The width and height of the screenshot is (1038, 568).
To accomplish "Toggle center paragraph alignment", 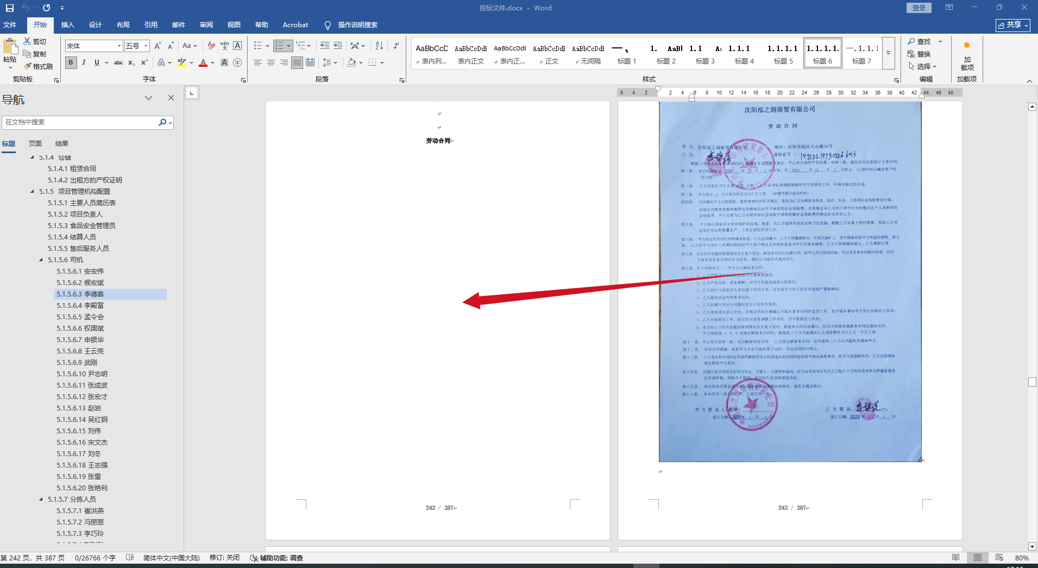I will (x=271, y=62).
